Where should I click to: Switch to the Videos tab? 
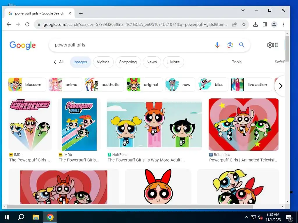tap(103, 62)
